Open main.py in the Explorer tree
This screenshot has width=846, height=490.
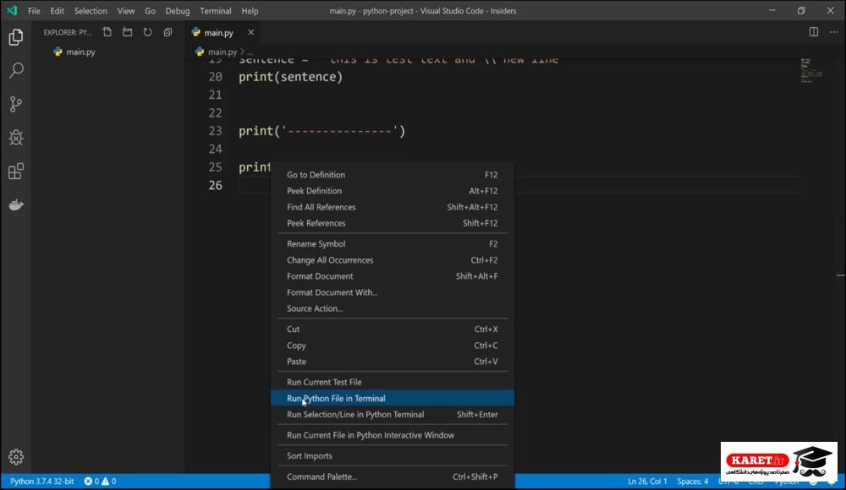80,52
